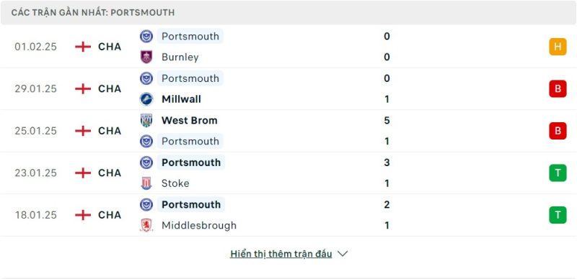Select the Stoke team name
Viewport: 577px width, 279px height.
click(x=175, y=183)
